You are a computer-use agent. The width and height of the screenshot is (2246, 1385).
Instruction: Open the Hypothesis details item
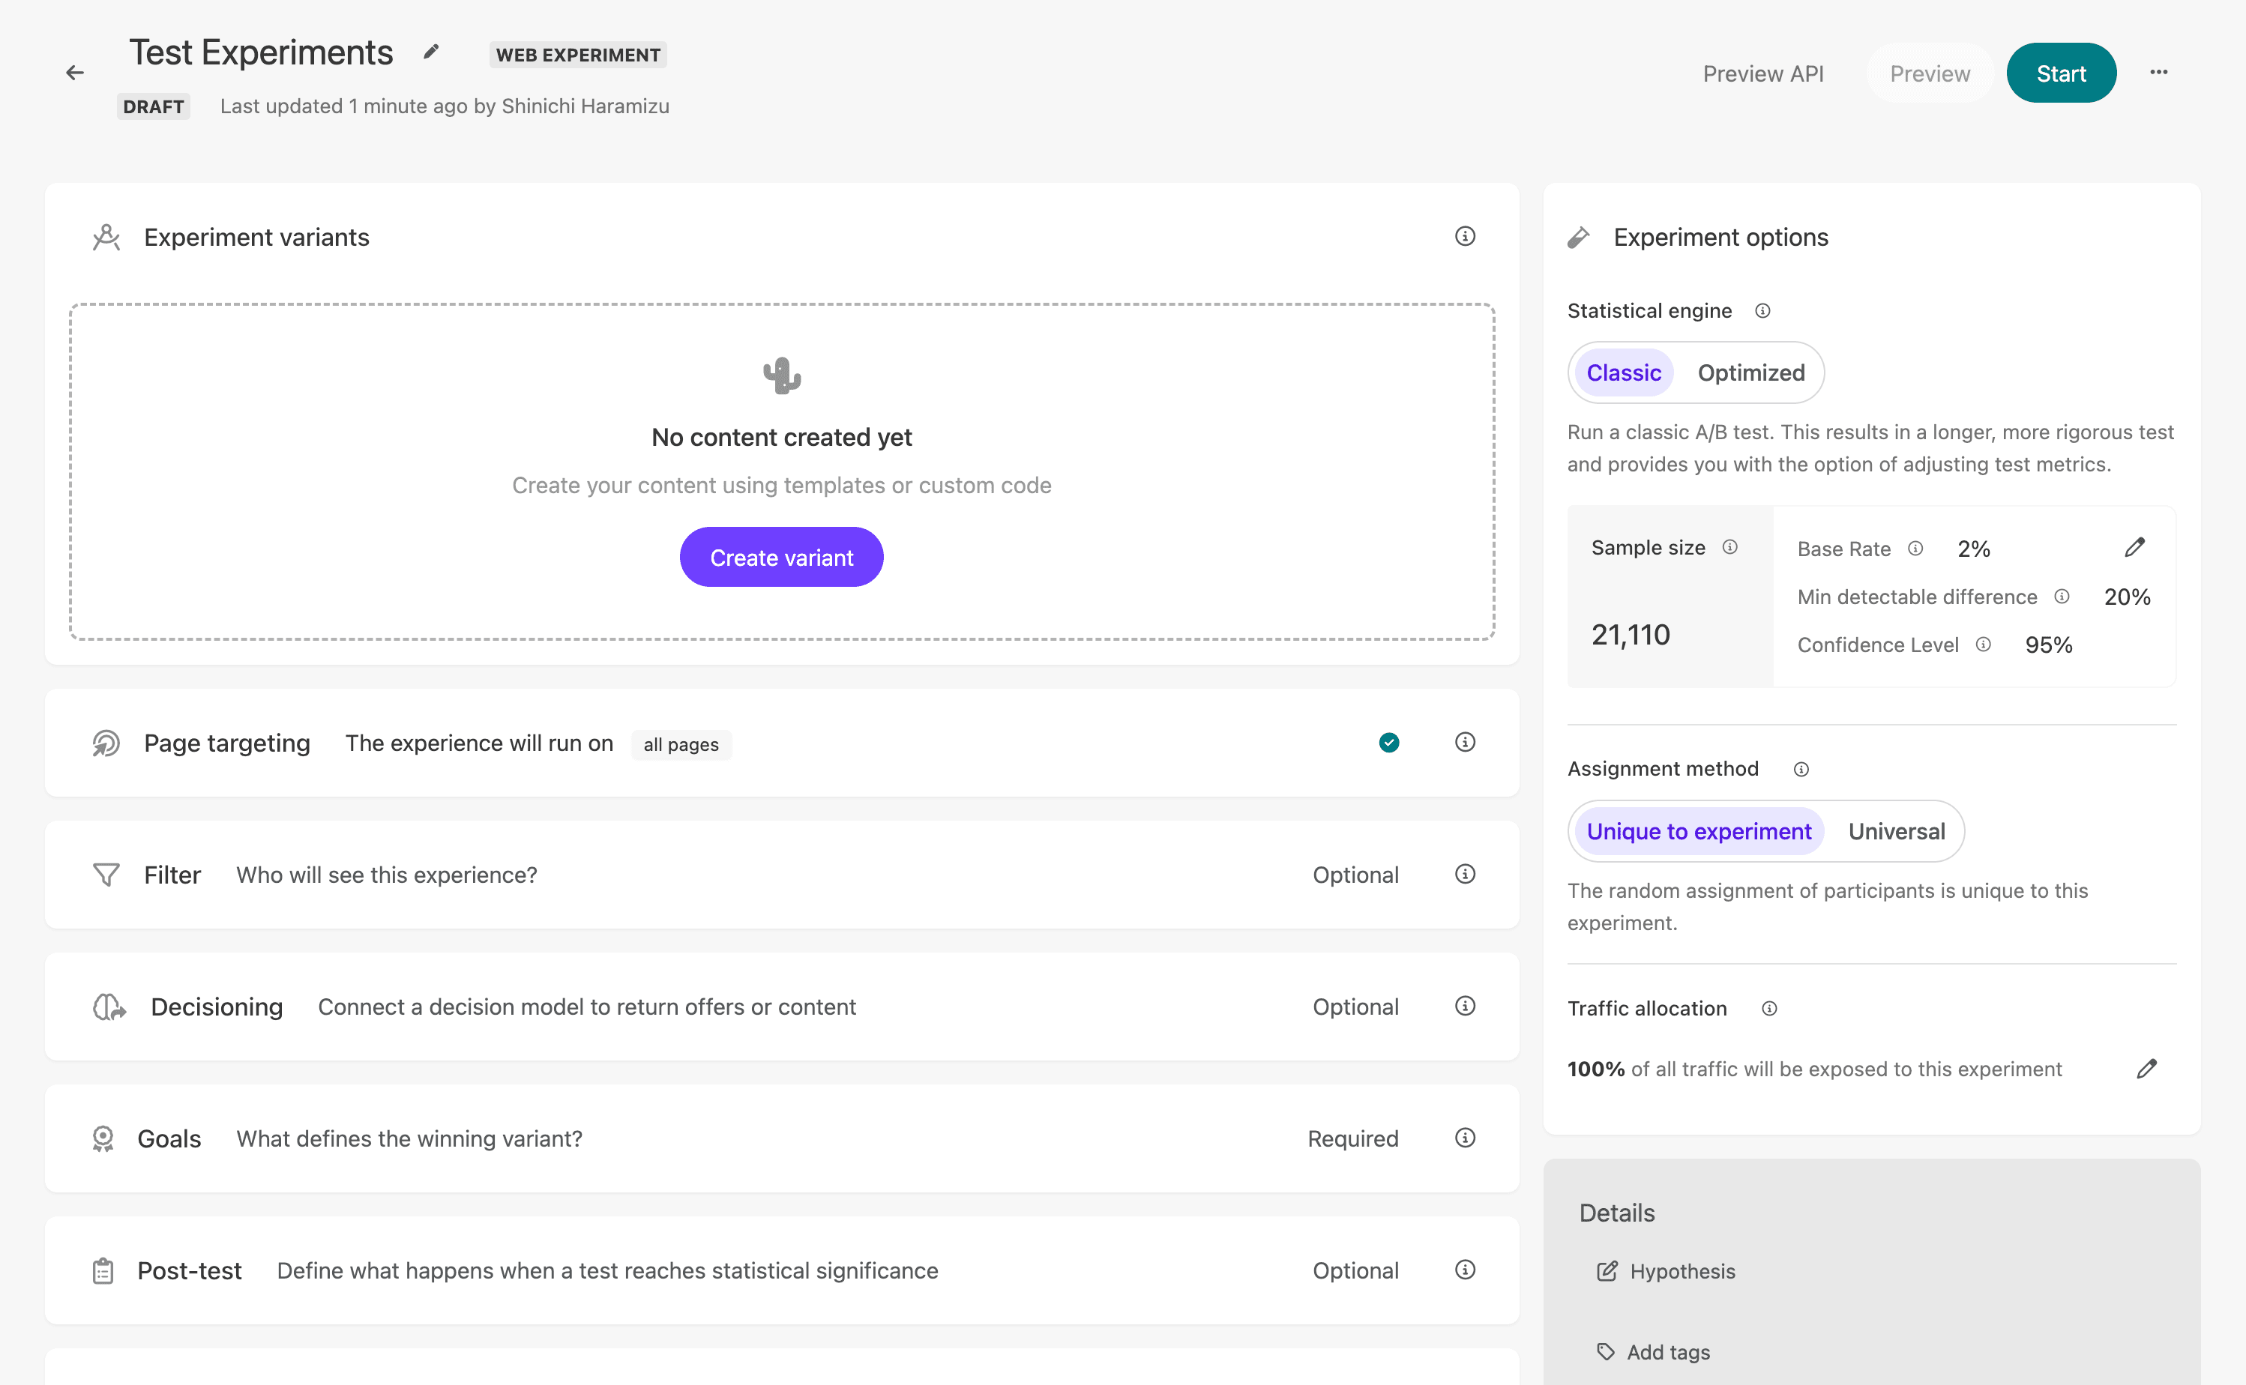pyautogui.click(x=1681, y=1271)
